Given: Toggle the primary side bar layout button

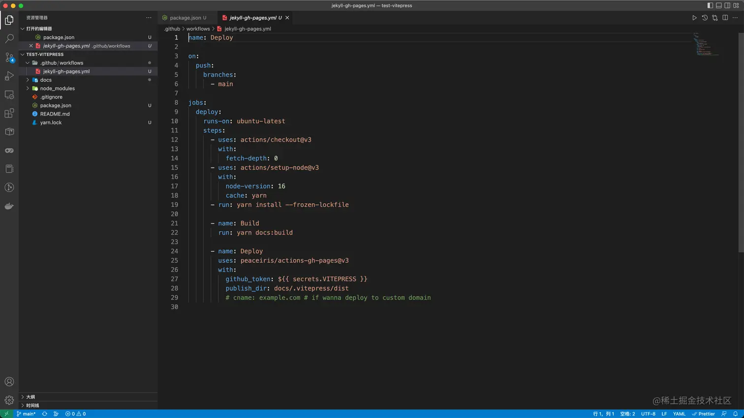Looking at the screenshot, I should [710, 5].
